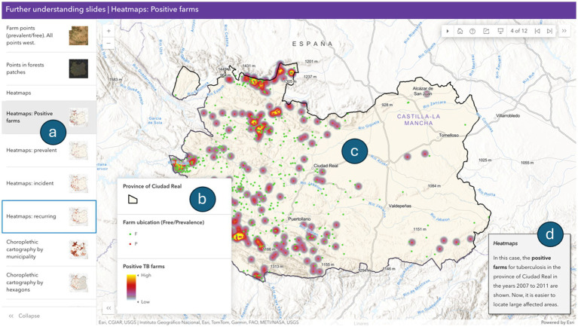Start slideshow autoplay with play icon
Image resolution: width=578 pixels, height=327 pixels.
[448, 31]
